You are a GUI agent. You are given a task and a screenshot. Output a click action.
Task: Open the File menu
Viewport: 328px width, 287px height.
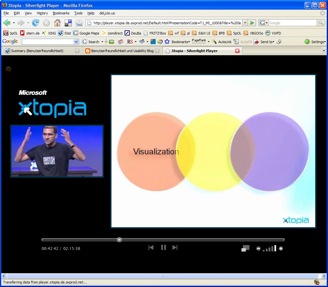pos(6,13)
